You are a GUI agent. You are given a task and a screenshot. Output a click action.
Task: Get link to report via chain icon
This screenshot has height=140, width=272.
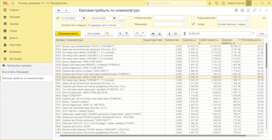(254, 11)
